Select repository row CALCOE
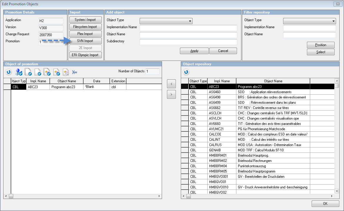Viewport: 344px width, 211px height. click(258, 134)
